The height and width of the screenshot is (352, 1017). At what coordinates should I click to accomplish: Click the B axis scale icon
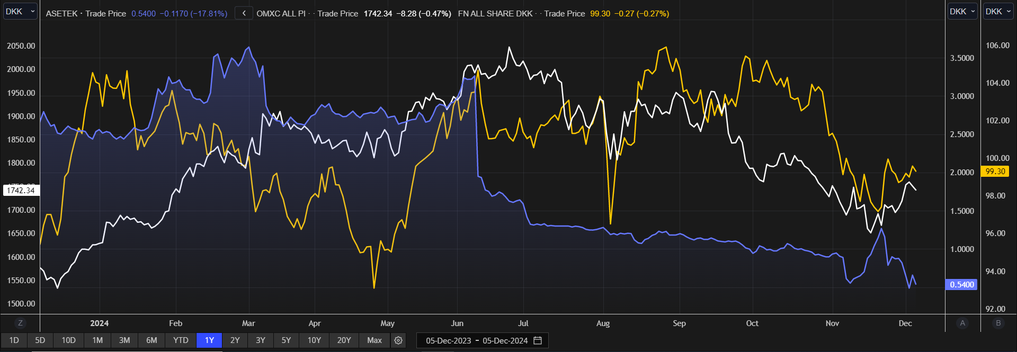998,323
